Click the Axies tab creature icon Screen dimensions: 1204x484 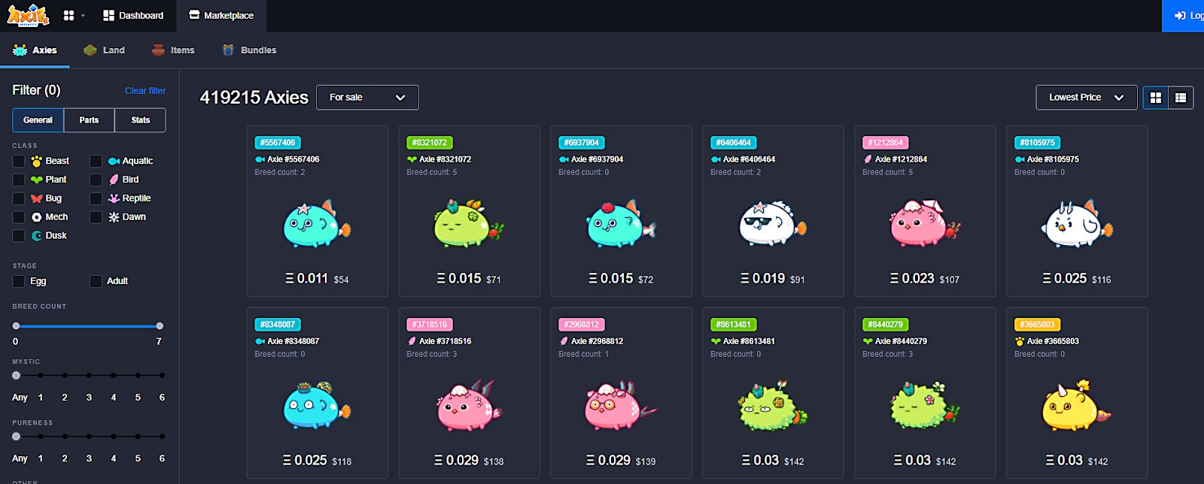pos(20,50)
